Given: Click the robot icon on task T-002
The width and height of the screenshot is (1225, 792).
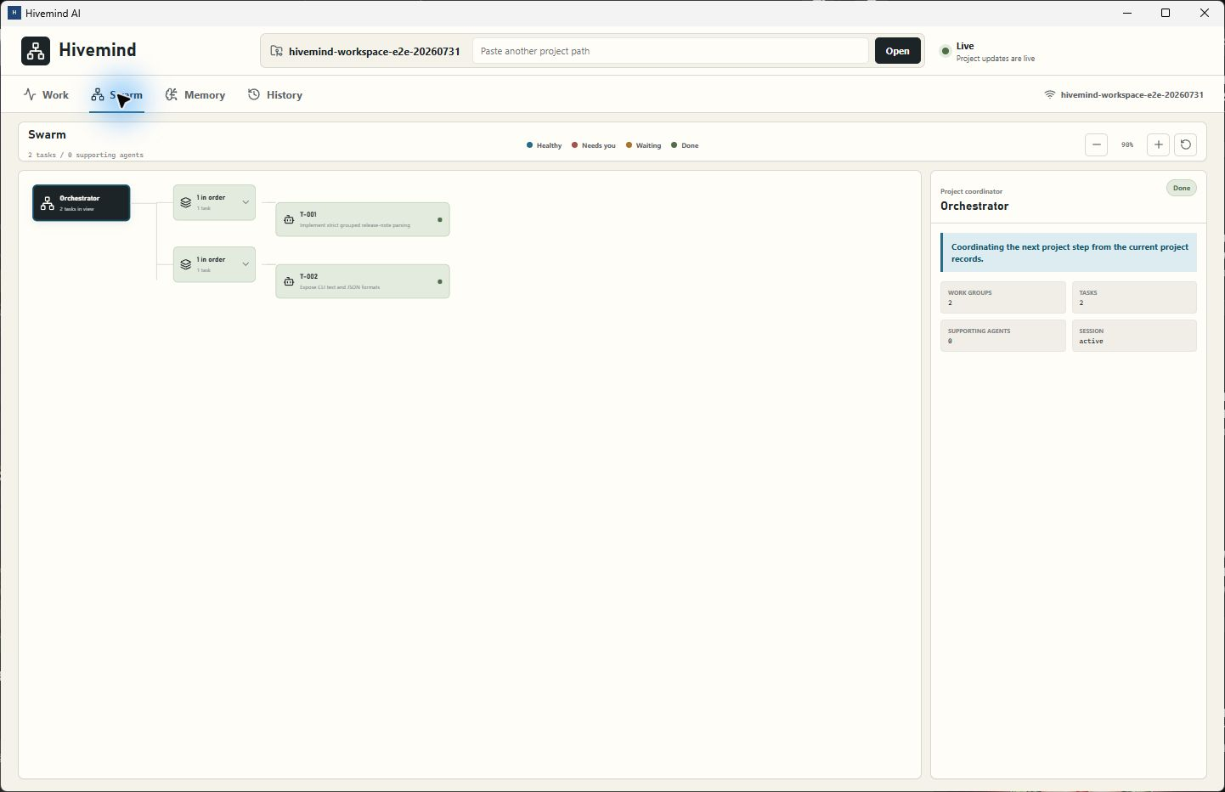Looking at the screenshot, I should (x=289, y=281).
